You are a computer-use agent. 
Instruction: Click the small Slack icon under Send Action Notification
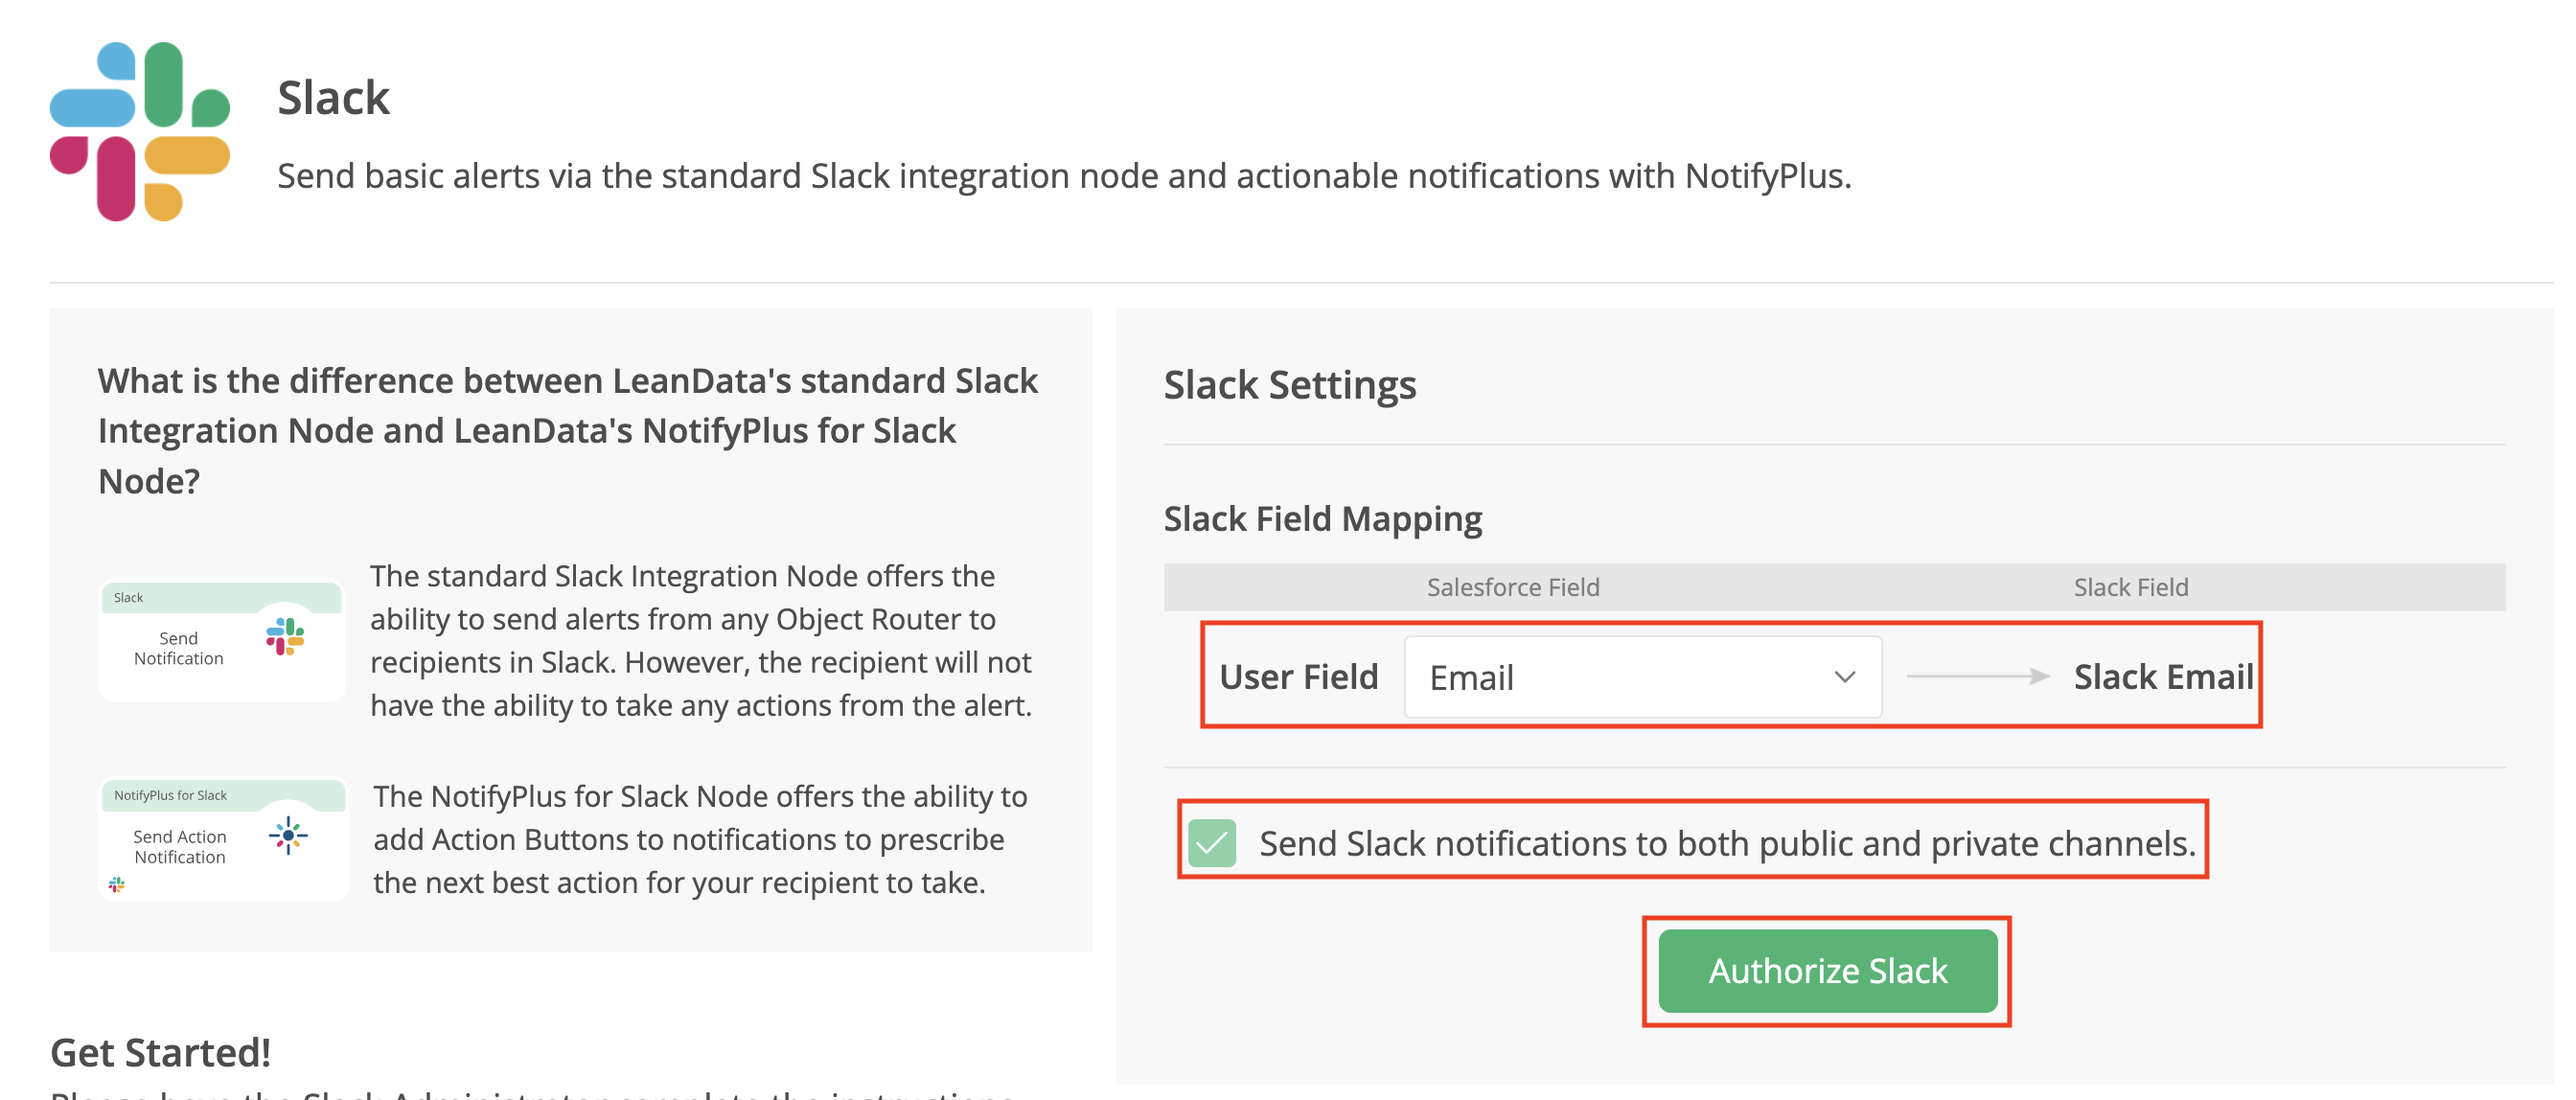tap(115, 884)
